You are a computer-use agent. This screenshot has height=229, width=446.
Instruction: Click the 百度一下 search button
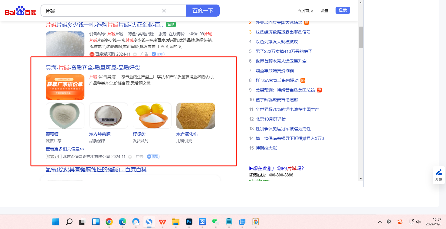click(x=203, y=11)
